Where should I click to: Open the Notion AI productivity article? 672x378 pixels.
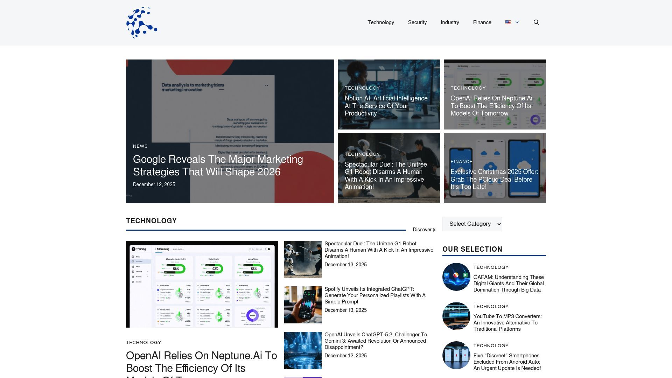pyautogui.click(x=386, y=106)
